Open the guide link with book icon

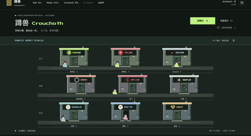[x=226, y=28]
